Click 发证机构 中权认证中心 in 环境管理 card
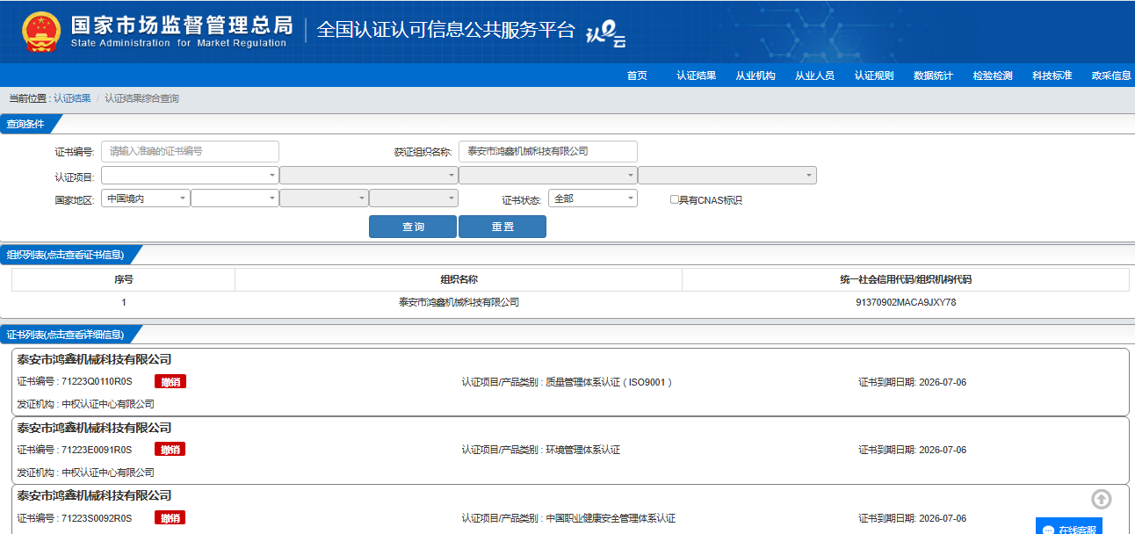The image size is (1135, 534). [x=85, y=472]
